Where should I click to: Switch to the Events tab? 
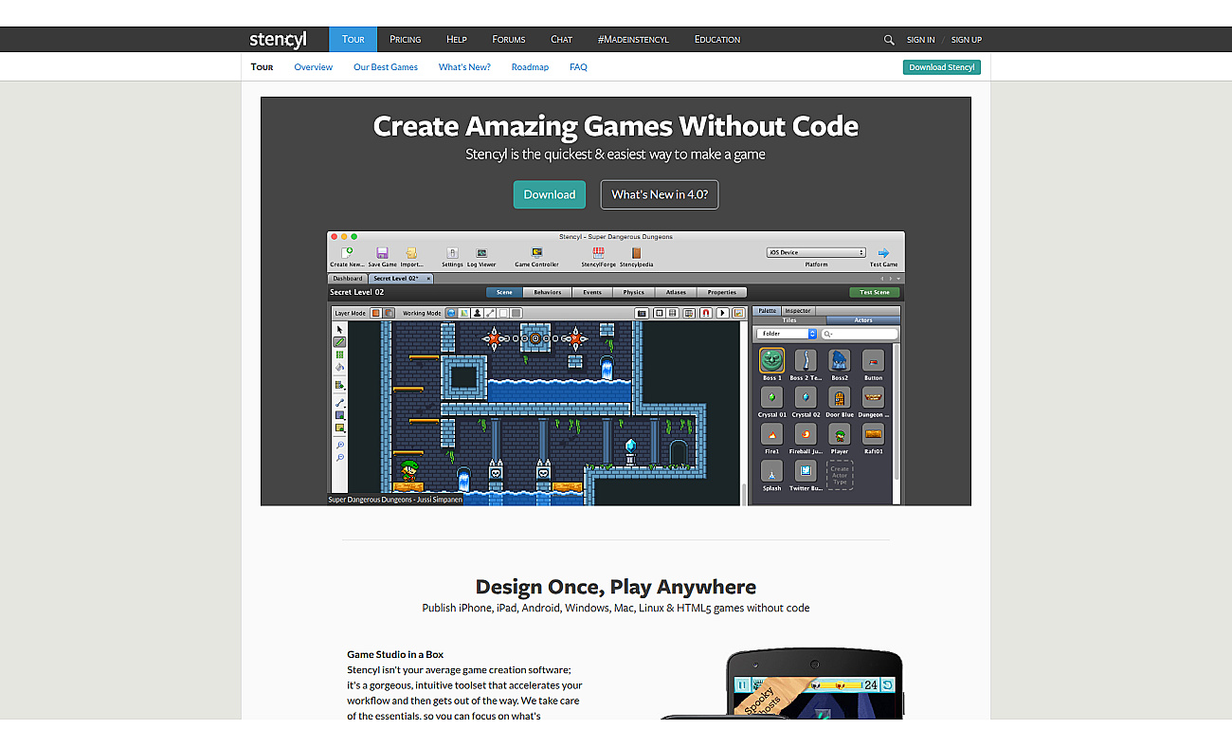592,292
